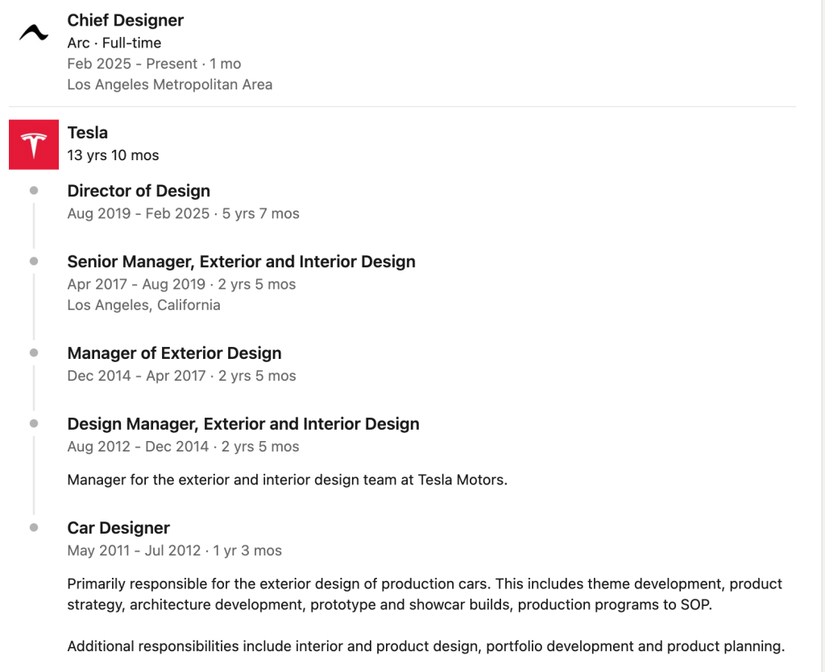Click the Los Angeles, California location text

point(143,305)
